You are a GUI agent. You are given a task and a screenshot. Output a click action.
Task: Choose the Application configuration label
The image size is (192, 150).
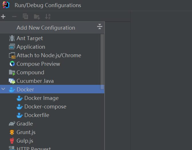point(31,47)
